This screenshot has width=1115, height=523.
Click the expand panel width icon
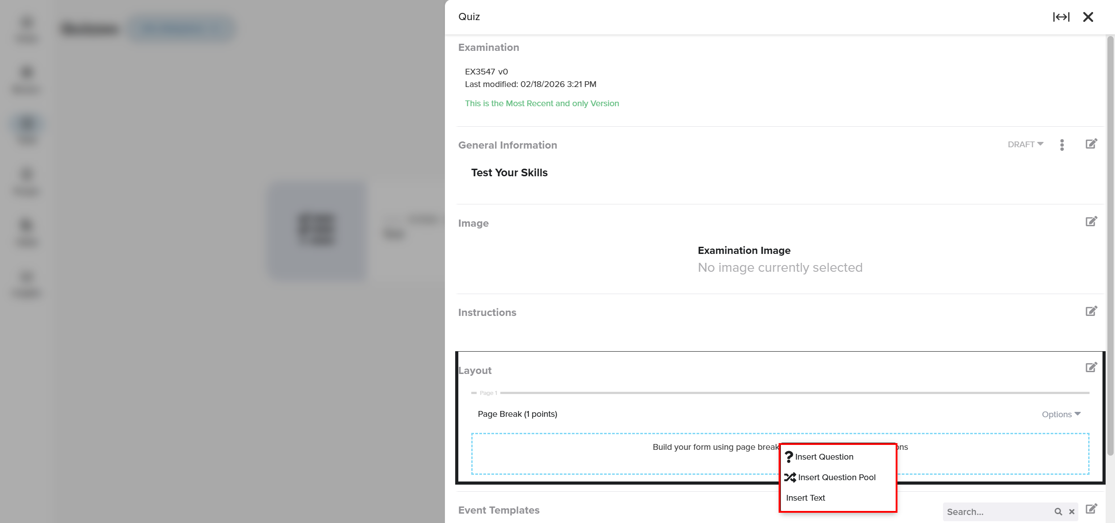[1061, 17]
